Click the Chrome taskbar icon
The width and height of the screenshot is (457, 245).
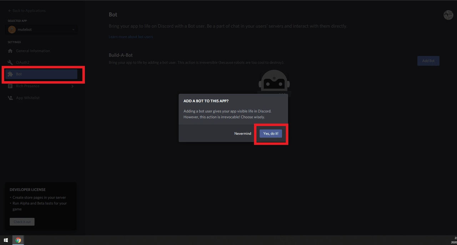click(18, 240)
